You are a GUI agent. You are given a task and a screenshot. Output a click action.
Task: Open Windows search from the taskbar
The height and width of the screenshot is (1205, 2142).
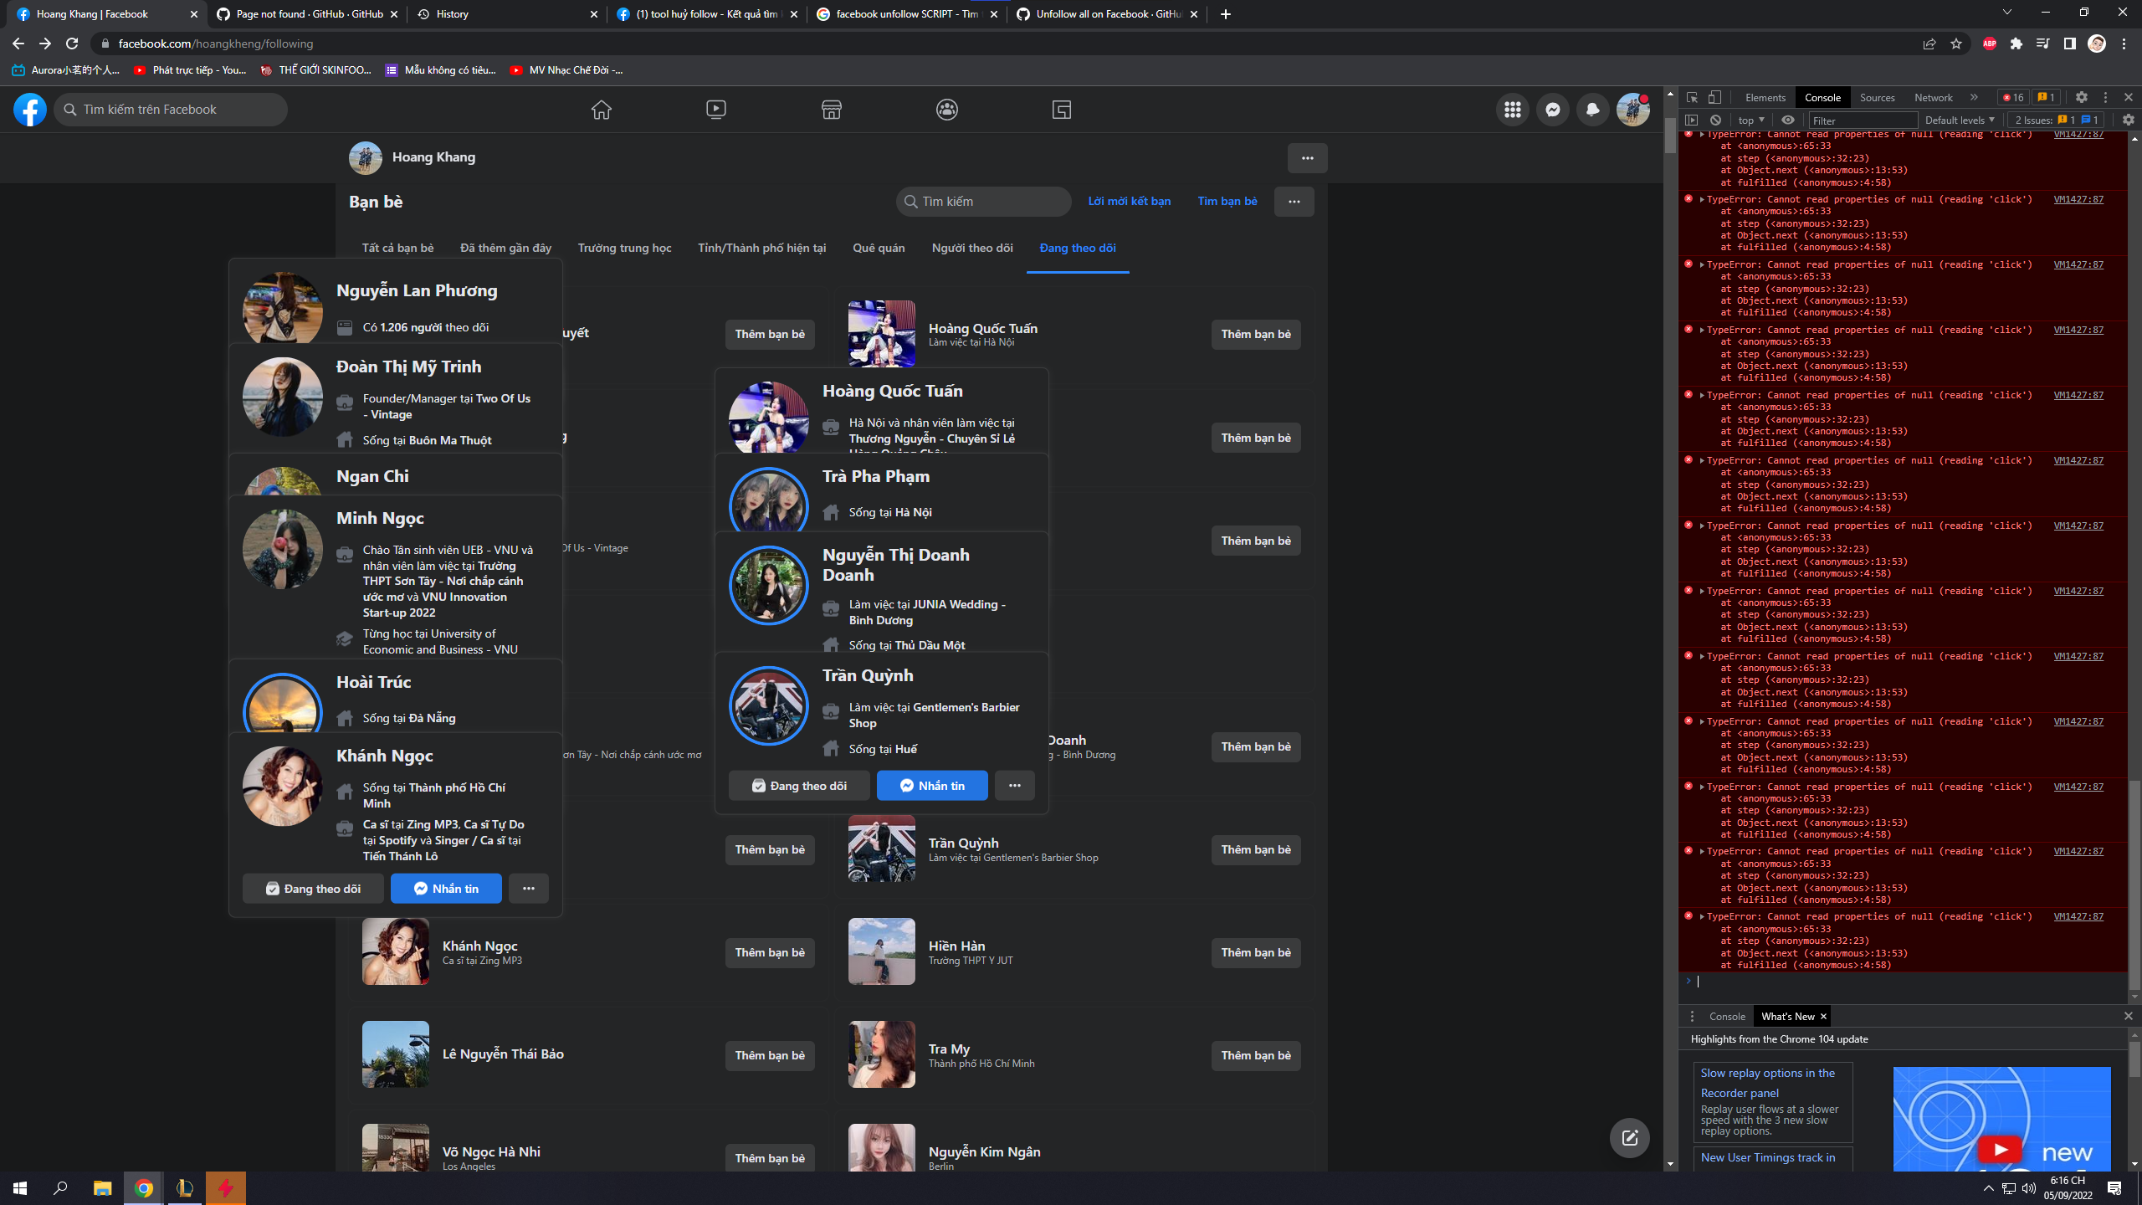click(x=60, y=1188)
